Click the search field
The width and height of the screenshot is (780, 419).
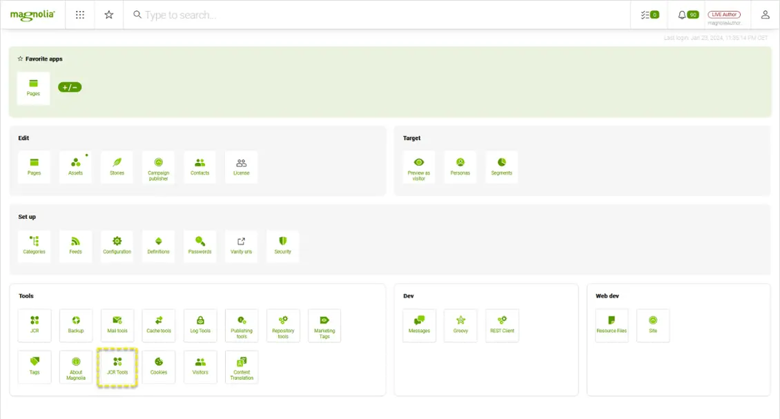tap(207, 14)
